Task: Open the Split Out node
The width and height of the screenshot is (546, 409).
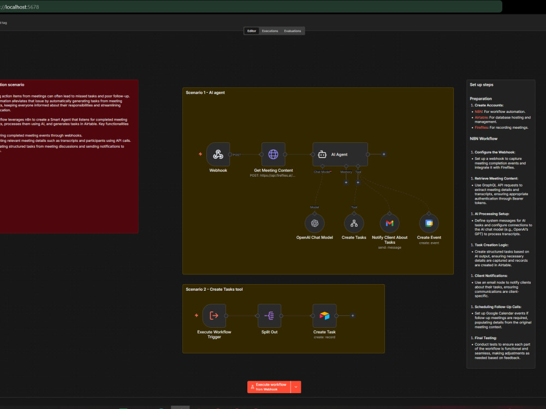Action: (269, 316)
